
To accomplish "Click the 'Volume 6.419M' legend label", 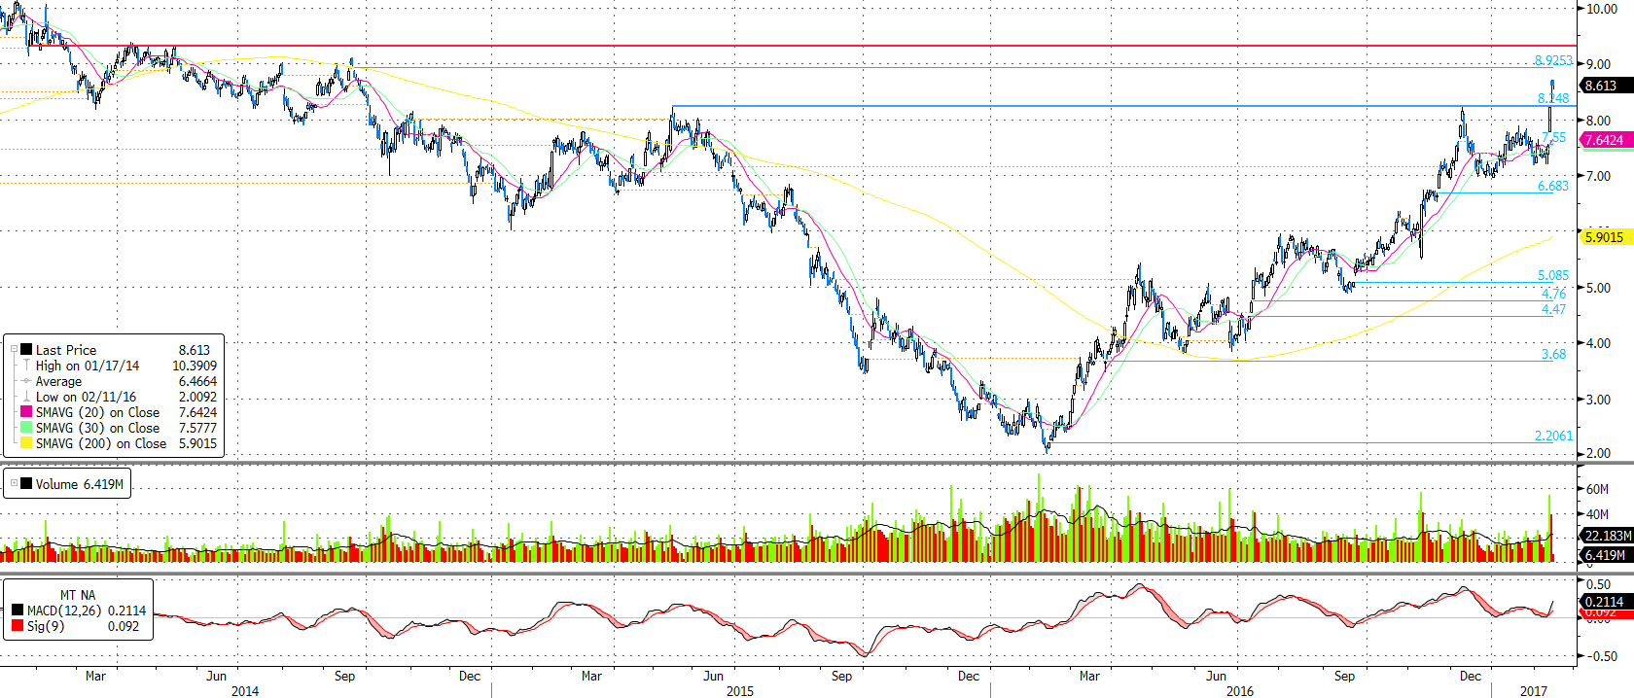I will (80, 484).
